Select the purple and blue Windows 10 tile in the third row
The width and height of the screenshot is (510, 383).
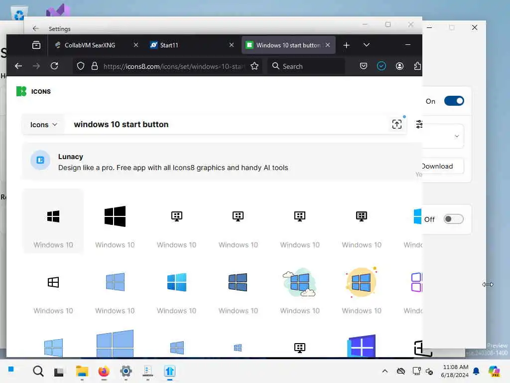coord(361,346)
